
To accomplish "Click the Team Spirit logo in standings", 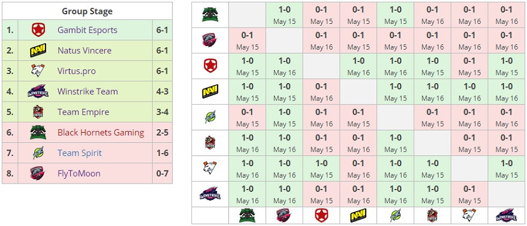I will 38,153.
